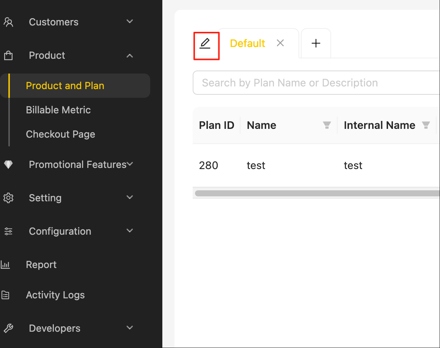The width and height of the screenshot is (440, 348).
Task: Click the Product shopping bag icon
Action: [8, 55]
